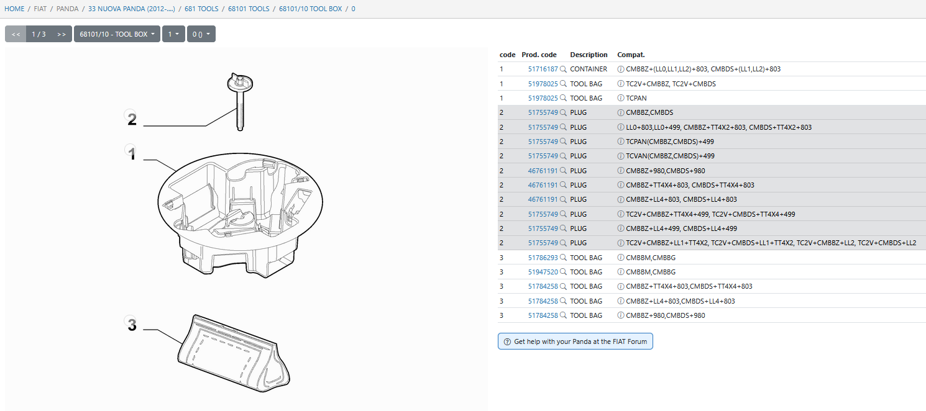Open 33 NUOVA PANDA breadcrumb link
This screenshot has height=411, width=926.
tap(132, 9)
